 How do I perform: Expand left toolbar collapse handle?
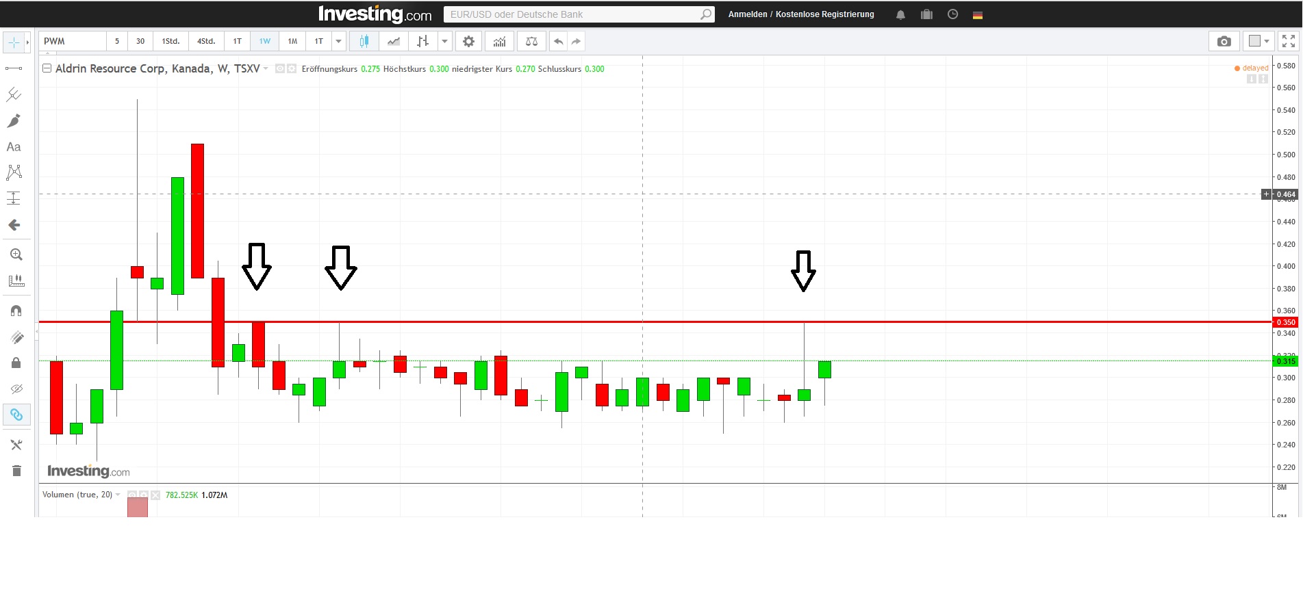click(36, 331)
